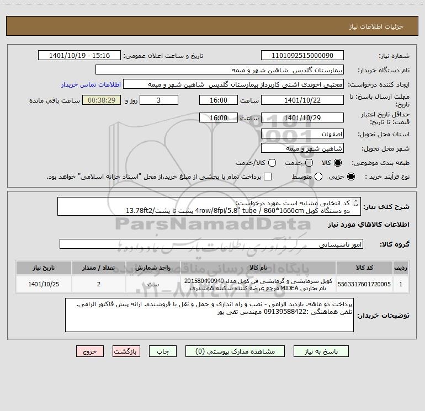Click the remaining days field showing 3
The height and width of the screenshot is (411, 425).
(x=159, y=100)
